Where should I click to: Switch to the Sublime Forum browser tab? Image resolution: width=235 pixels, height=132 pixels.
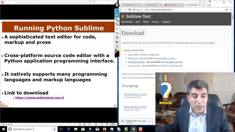click(x=131, y=5)
